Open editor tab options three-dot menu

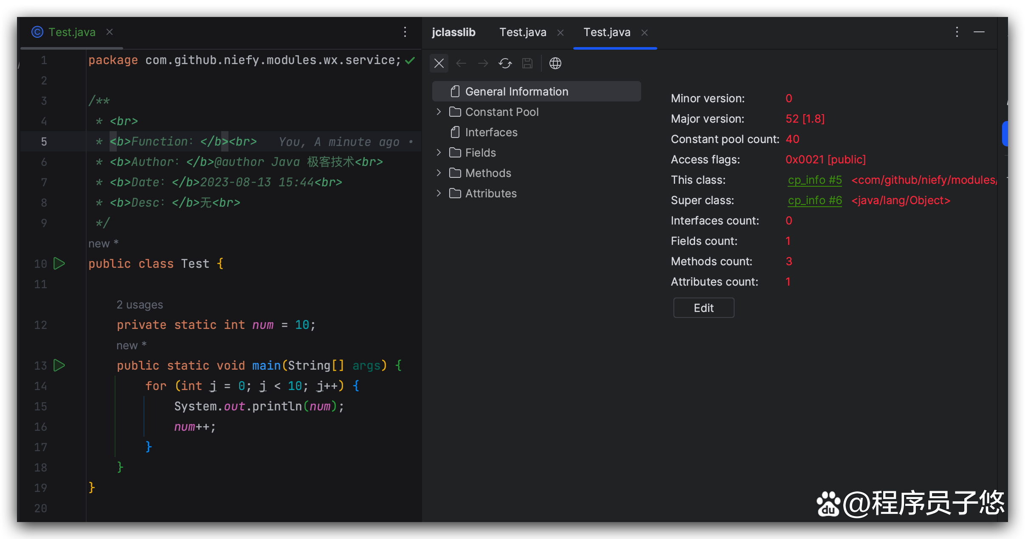pyautogui.click(x=405, y=32)
